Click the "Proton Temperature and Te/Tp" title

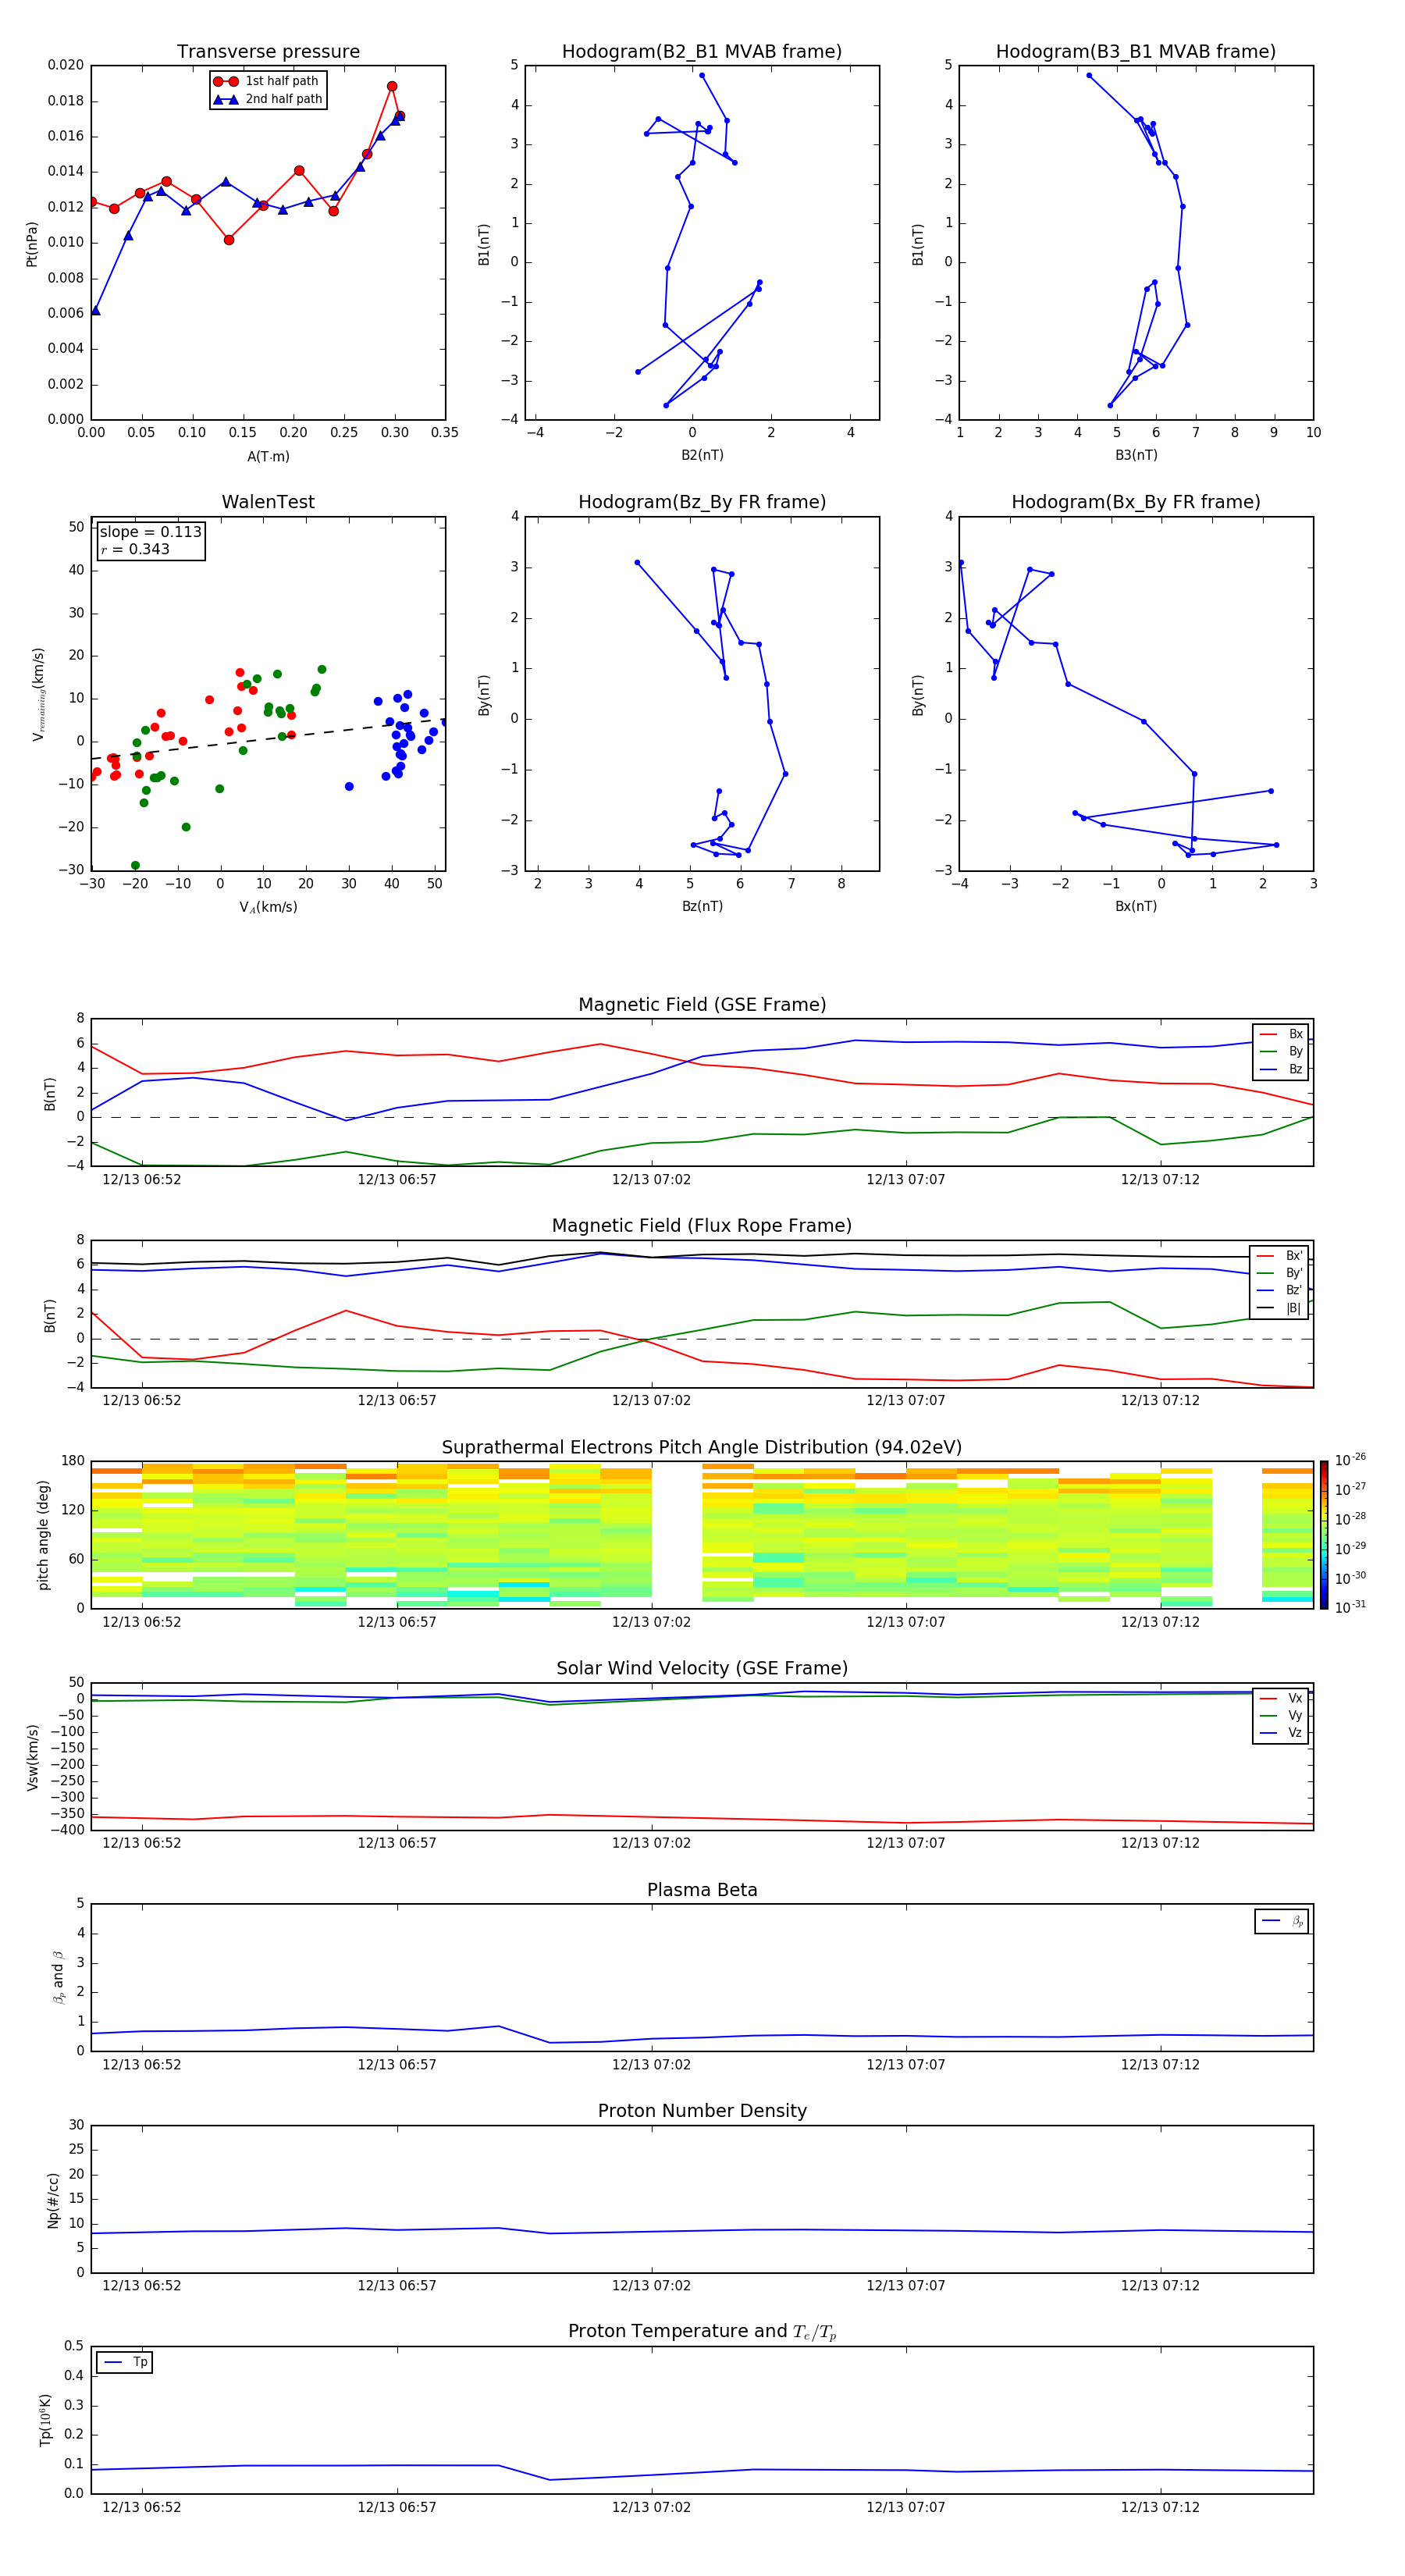tap(702, 2332)
